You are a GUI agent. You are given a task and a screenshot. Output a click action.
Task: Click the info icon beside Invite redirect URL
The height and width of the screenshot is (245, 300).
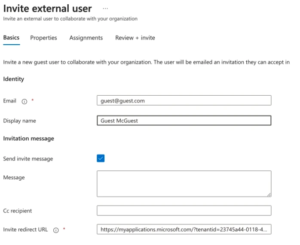56,230
